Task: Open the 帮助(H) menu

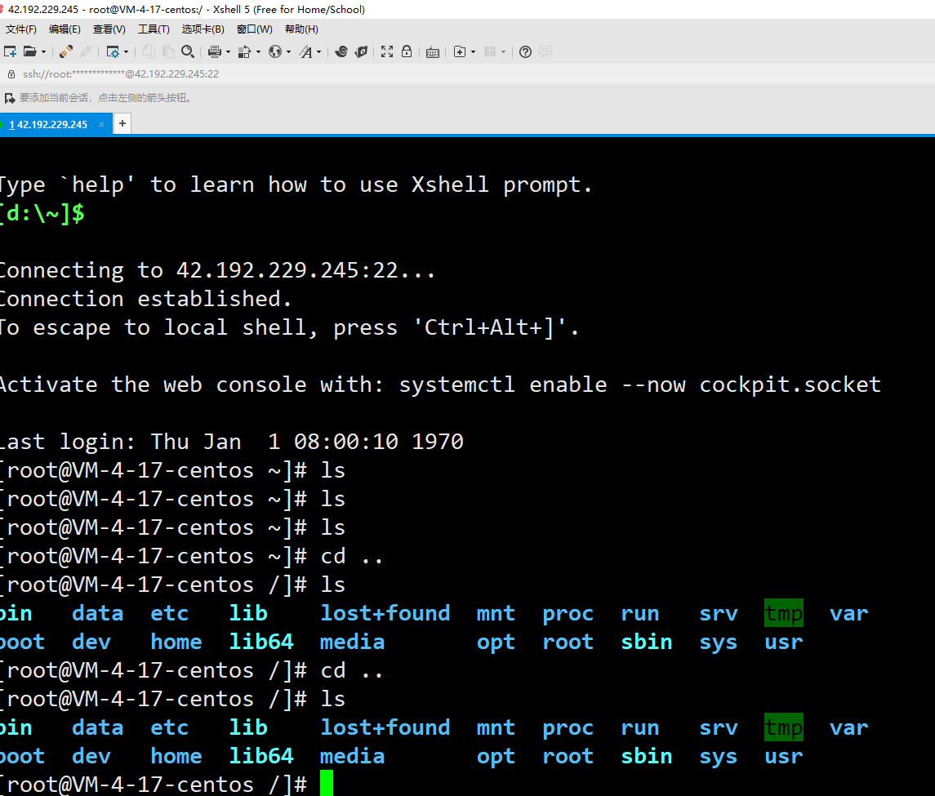Action: [x=301, y=29]
